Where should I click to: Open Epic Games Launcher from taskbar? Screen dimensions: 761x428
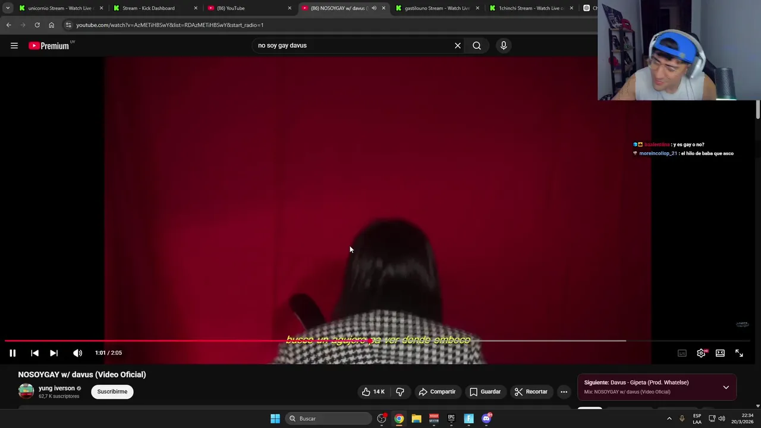click(x=451, y=418)
